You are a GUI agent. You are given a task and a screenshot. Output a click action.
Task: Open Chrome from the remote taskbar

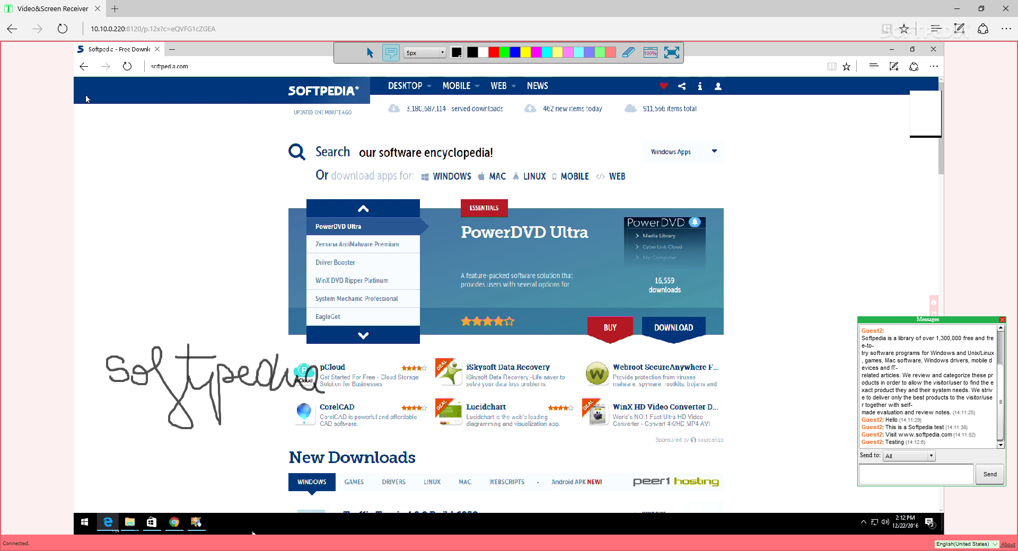[174, 522]
